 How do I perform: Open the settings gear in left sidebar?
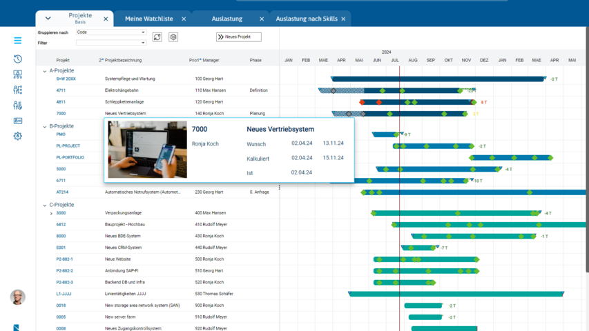click(17, 136)
